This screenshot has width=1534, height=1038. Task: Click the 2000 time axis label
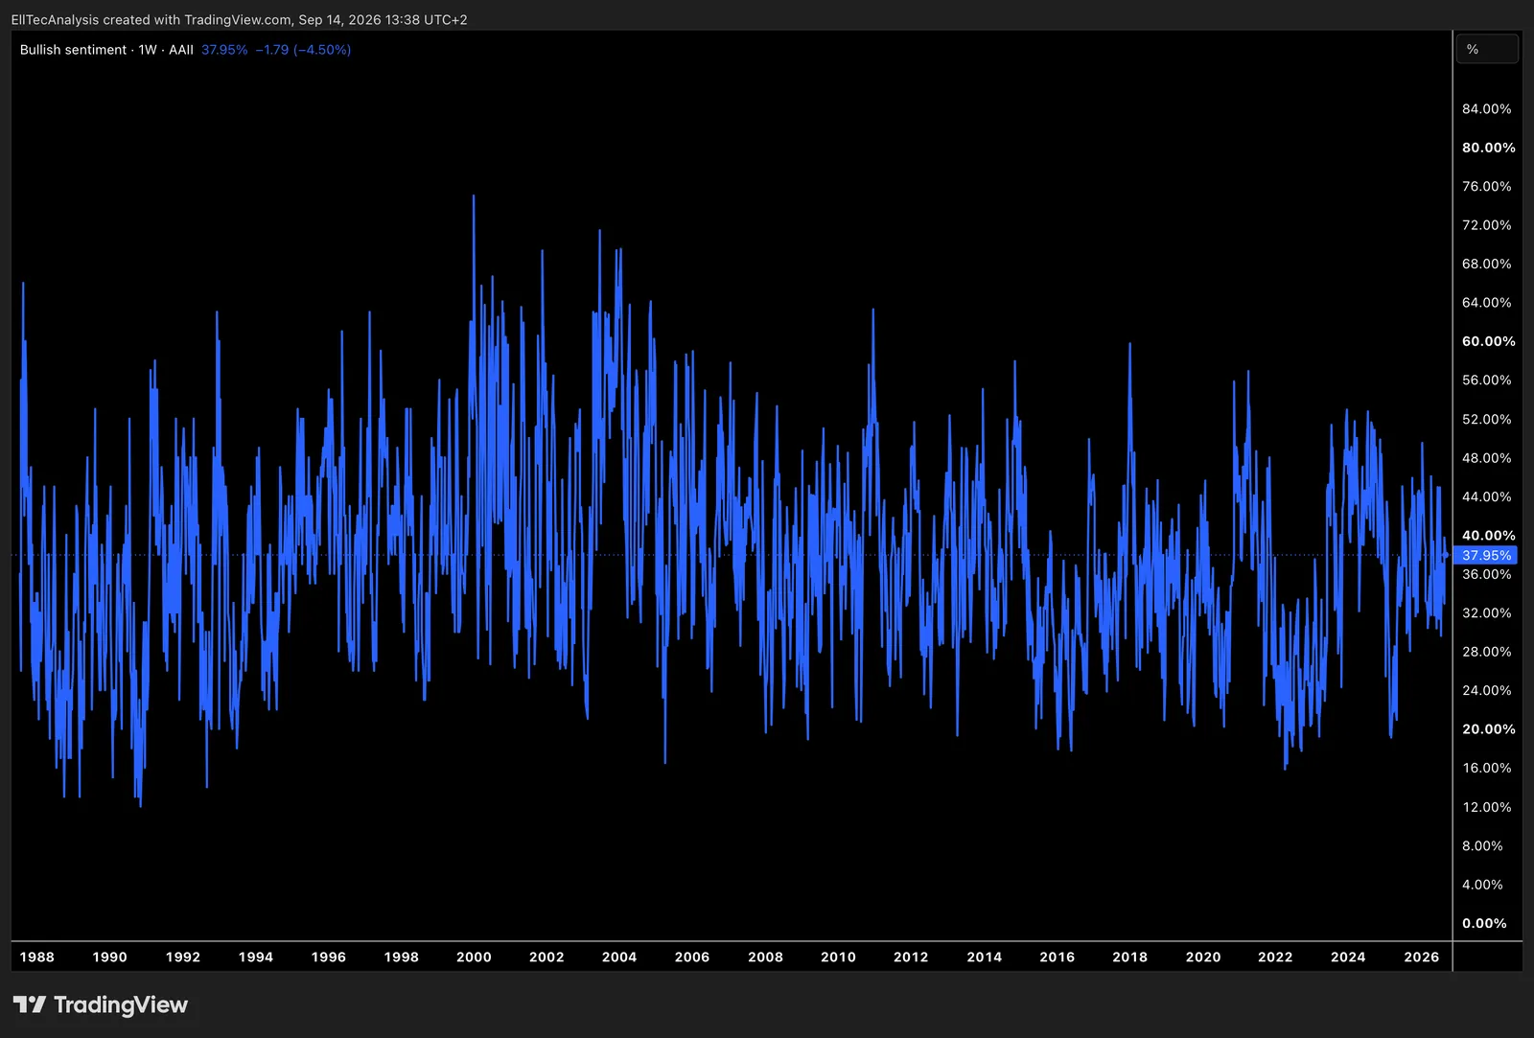(474, 957)
